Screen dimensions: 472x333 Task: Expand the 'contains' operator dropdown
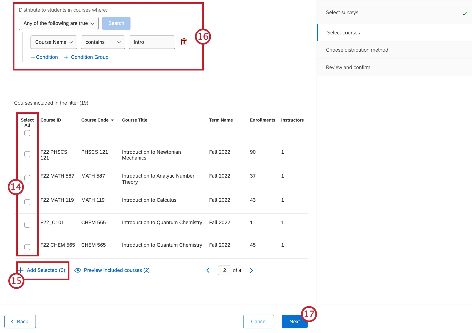(x=103, y=42)
